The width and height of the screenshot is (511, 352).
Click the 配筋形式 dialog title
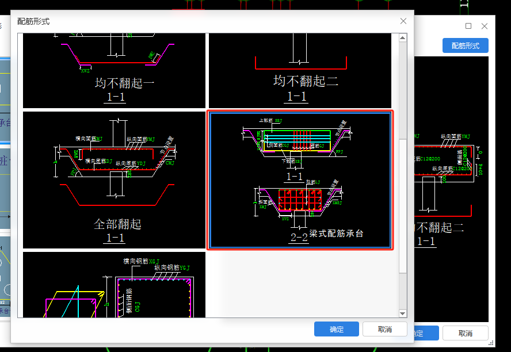(x=33, y=21)
